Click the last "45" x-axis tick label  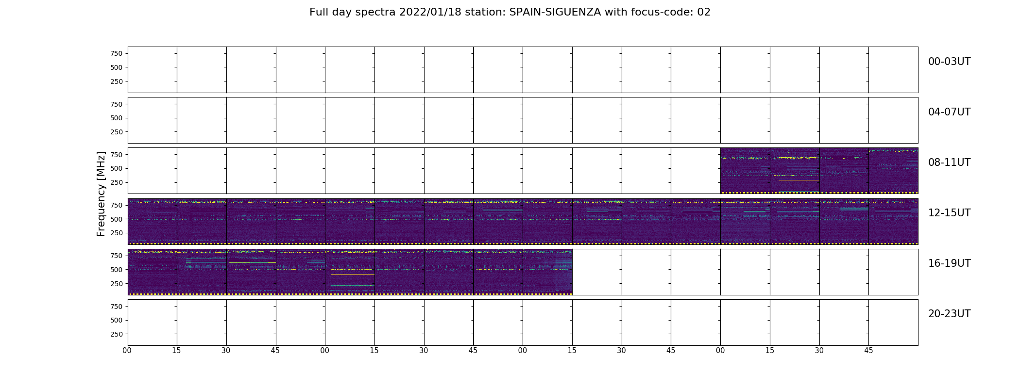tap(868, 351)
